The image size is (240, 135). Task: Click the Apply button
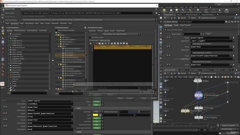tap(120, 98)
